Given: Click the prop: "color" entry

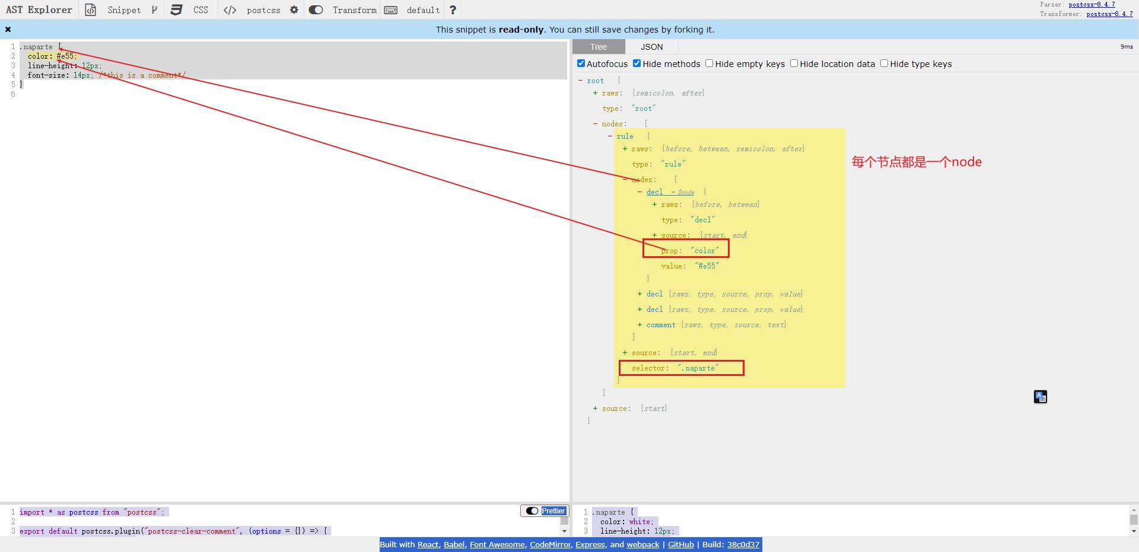Looking at the screenshot, I should click(x=690, y=251).
